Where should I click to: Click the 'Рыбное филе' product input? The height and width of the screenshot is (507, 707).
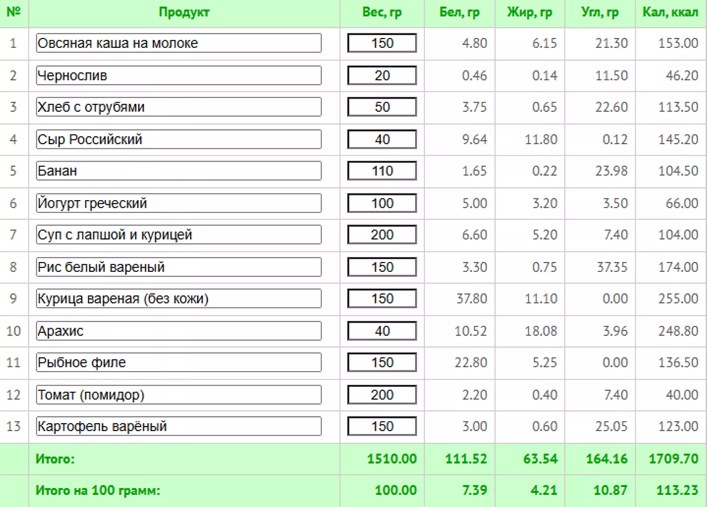pos(179,363)
